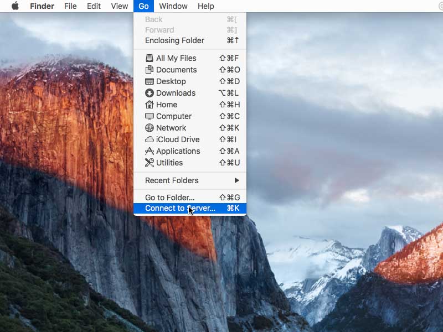This screenshot has height=332, width=443.
Task: Select the Desktop label
Action: click(171, 81)
